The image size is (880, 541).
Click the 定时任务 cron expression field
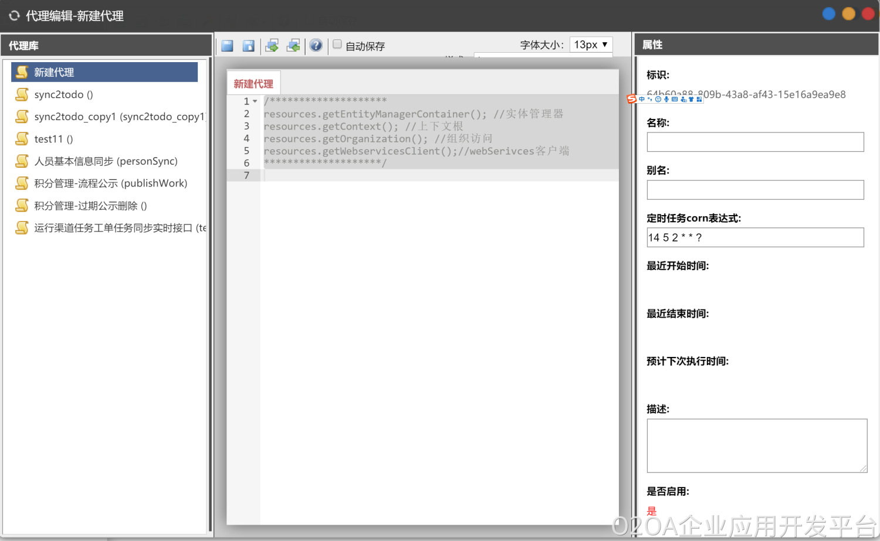coord(754,237)
